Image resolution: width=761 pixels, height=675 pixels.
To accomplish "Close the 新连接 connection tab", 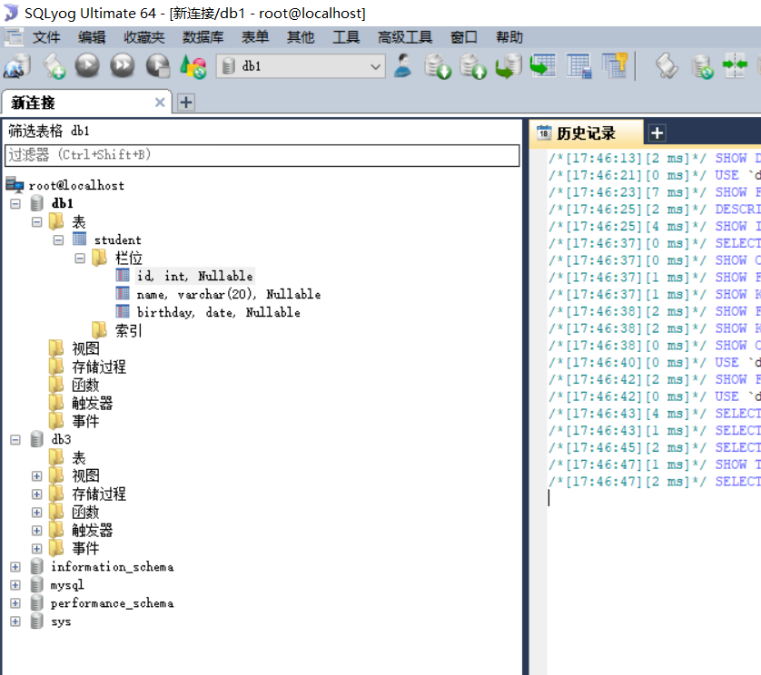I will [160, 103].
